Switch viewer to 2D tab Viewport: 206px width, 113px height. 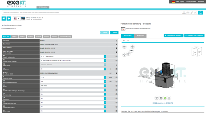click(128, 41)
